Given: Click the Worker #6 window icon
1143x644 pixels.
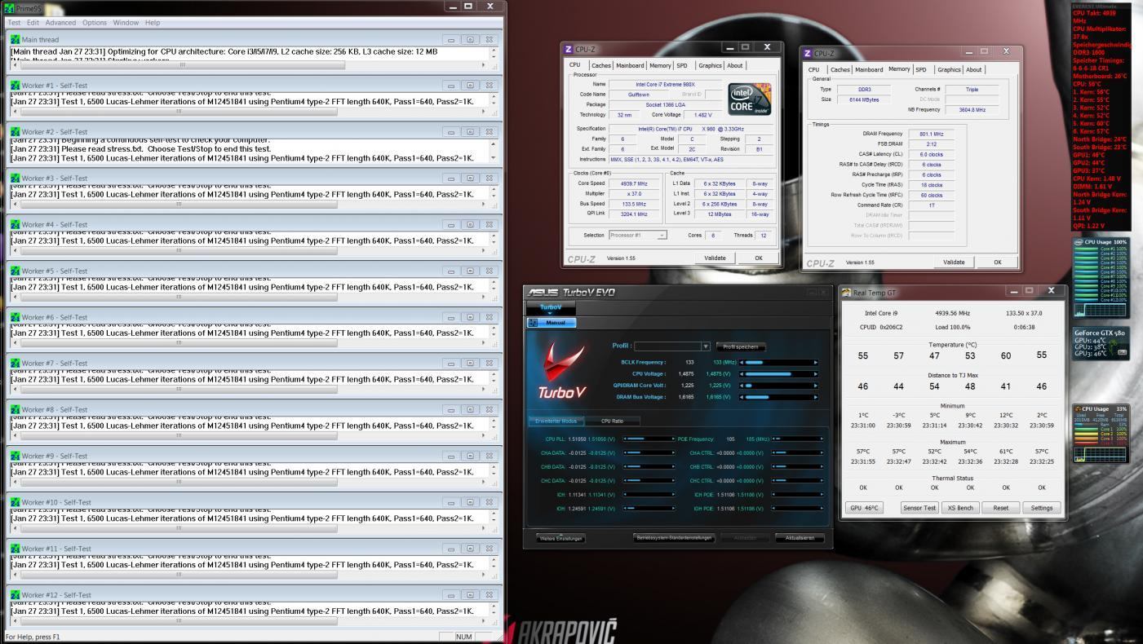Looking at the screenshot, I should coord(15,317).
